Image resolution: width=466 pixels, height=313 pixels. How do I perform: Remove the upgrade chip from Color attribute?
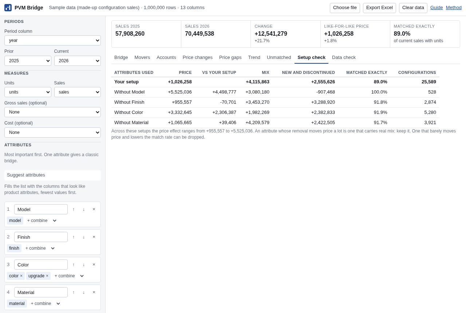[x=47, y=276]
